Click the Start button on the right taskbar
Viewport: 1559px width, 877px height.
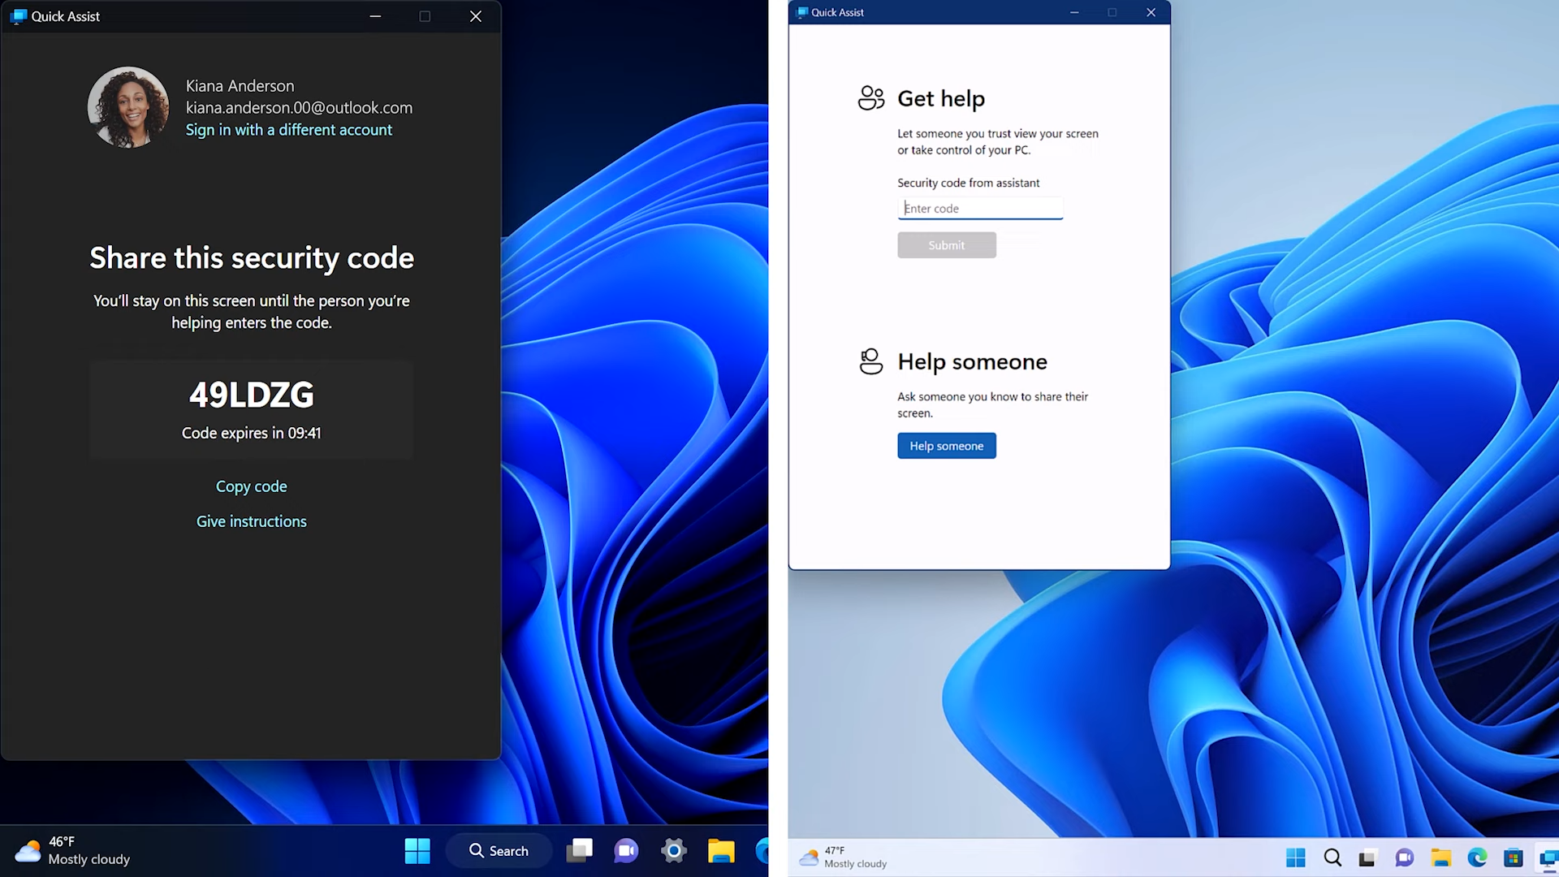tap(1296, 858)
